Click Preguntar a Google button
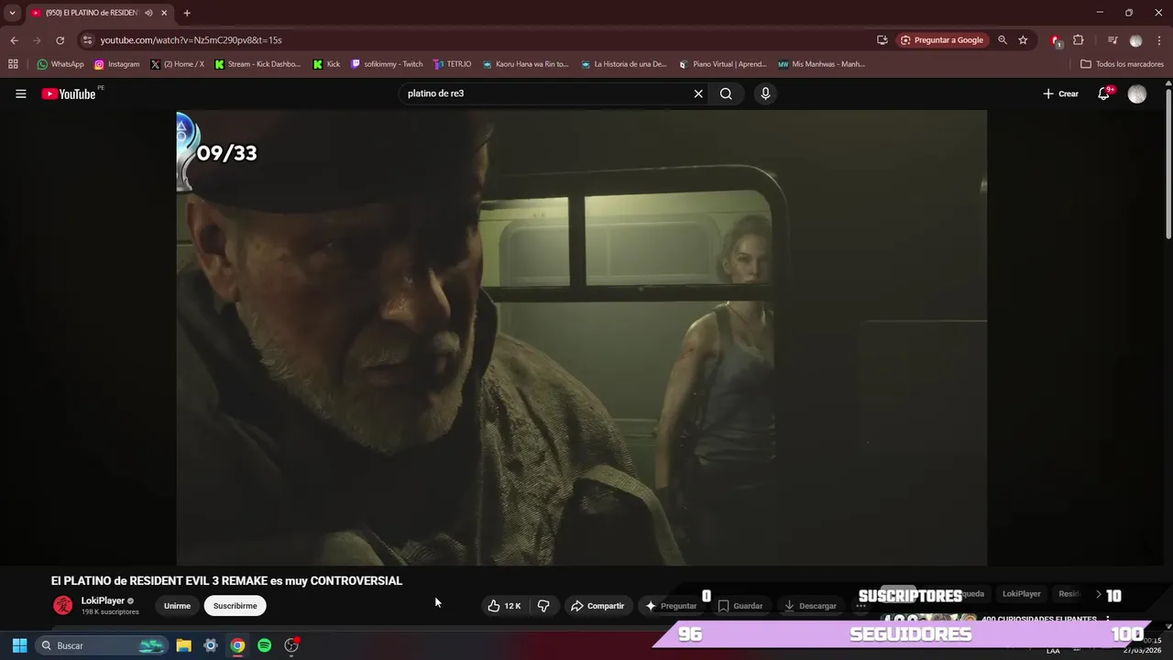1173x660 pixels. 942,40
